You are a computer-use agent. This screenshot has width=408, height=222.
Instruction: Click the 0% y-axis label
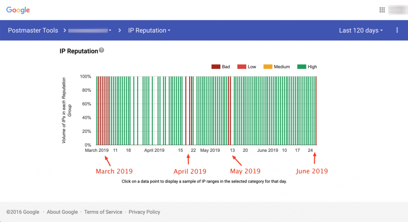(88, 145)
